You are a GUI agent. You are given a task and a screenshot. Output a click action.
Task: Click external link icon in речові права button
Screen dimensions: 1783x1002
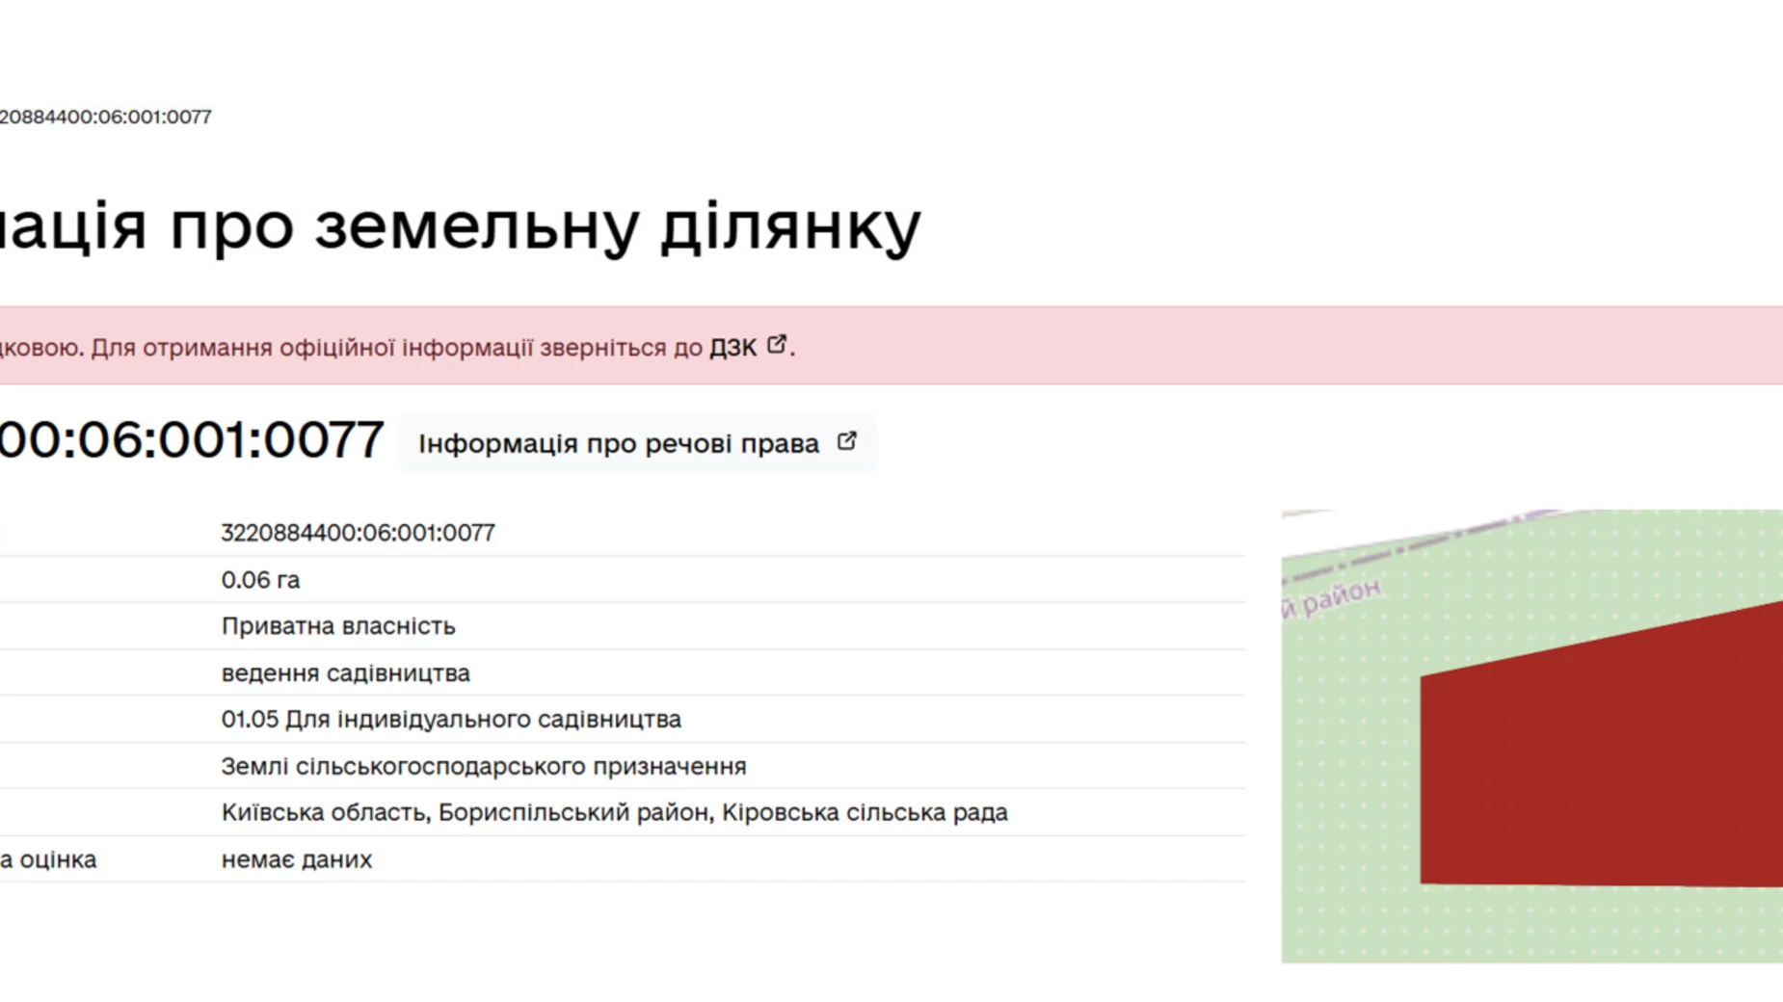(846, 441)
